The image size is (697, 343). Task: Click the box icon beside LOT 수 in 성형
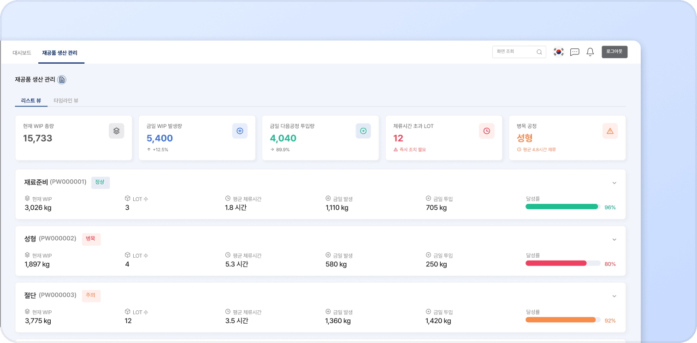point(127,255)
